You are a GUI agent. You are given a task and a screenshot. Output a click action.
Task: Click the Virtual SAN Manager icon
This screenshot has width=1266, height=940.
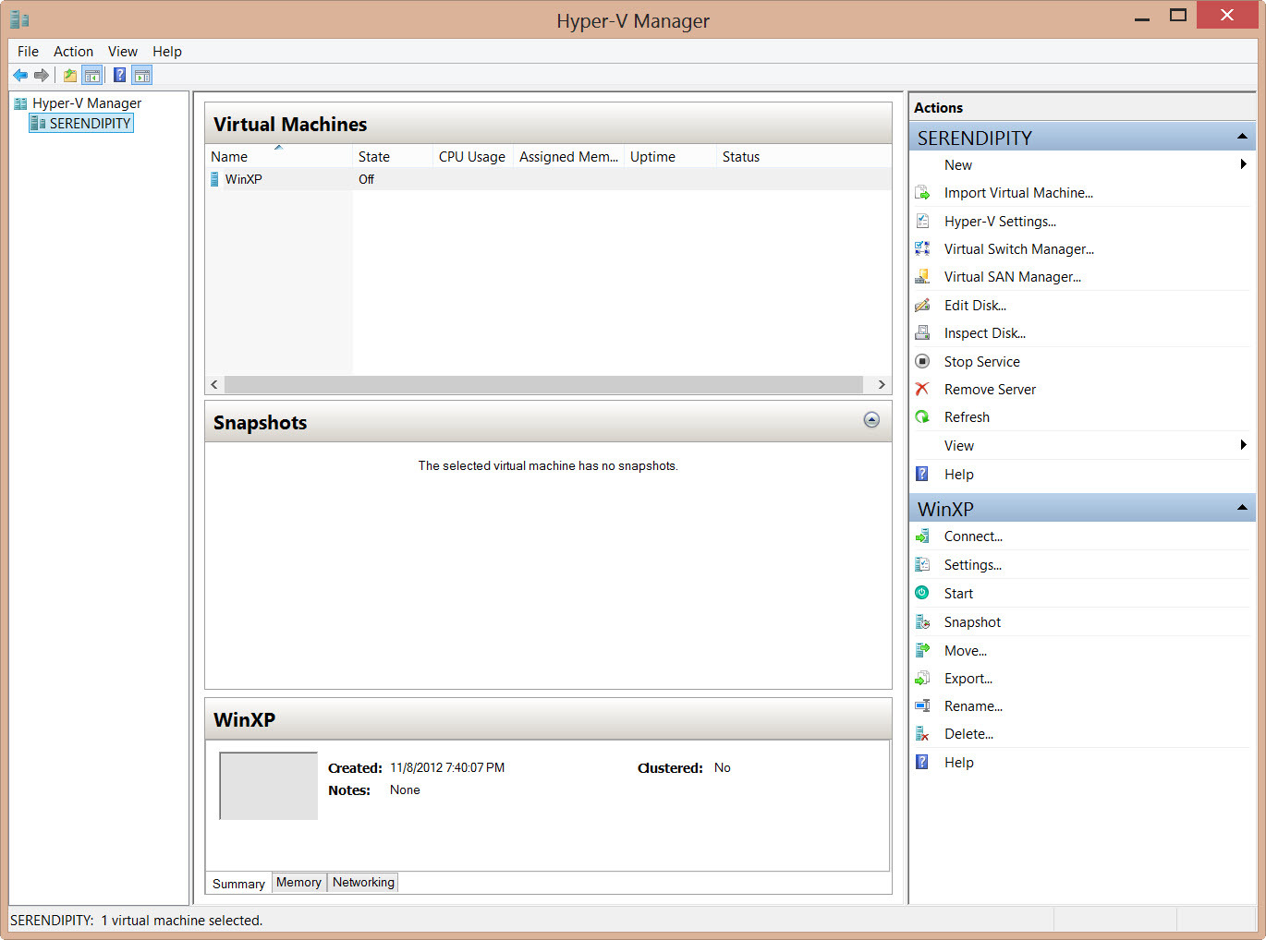(922, 277)
